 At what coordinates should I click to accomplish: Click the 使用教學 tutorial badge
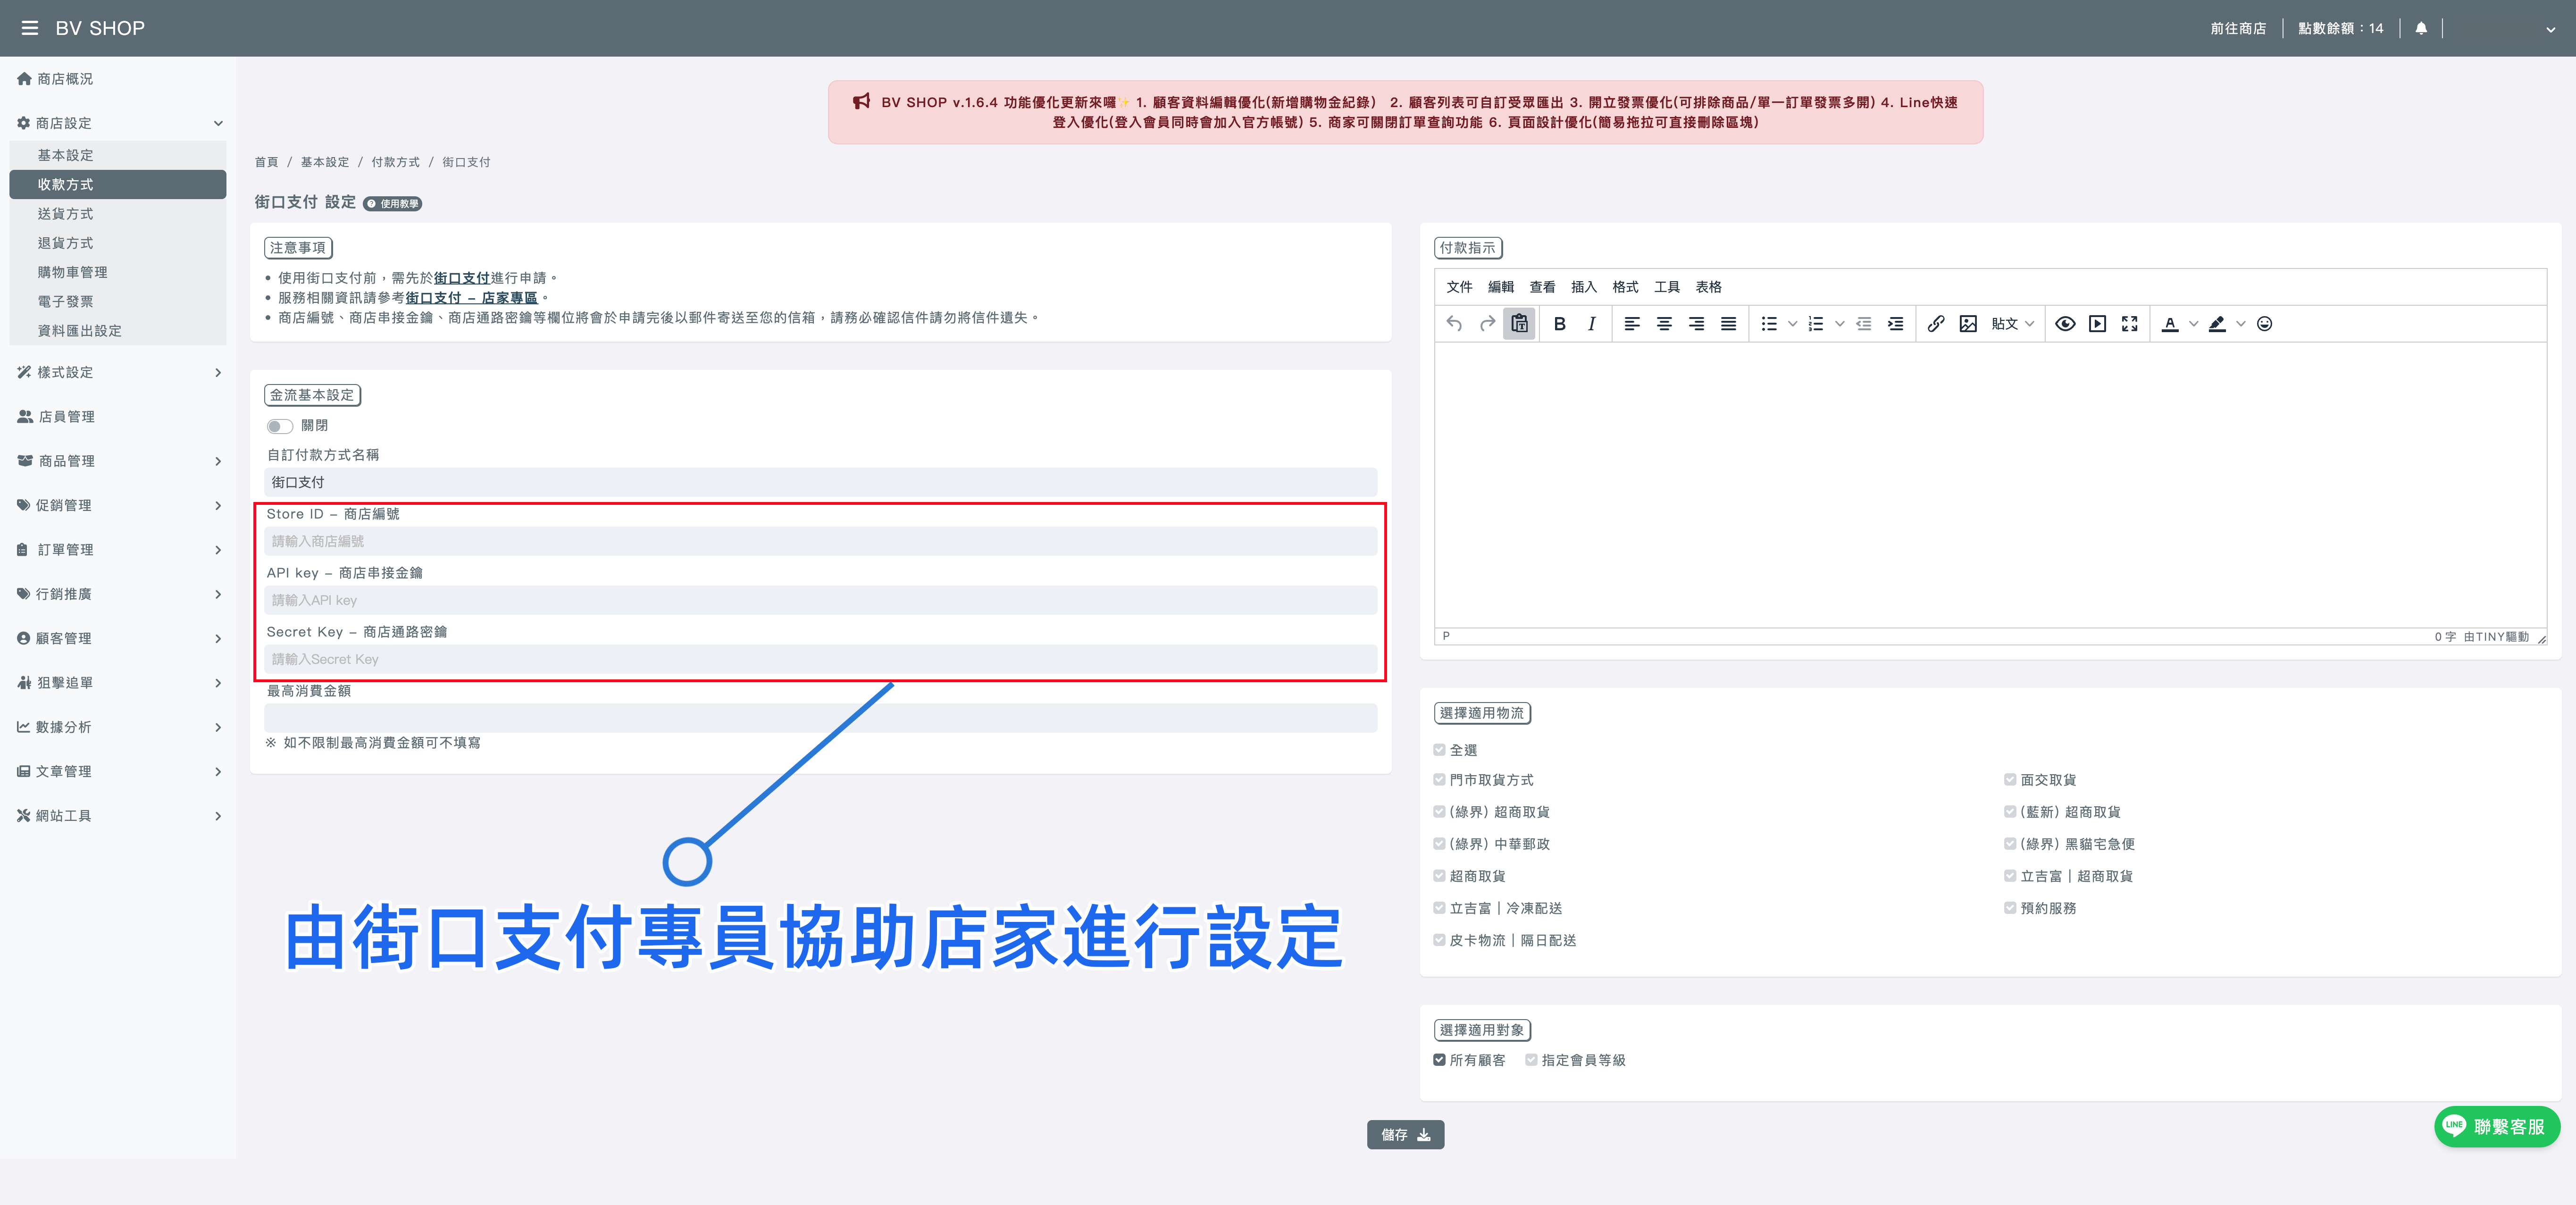coord(392,204)
